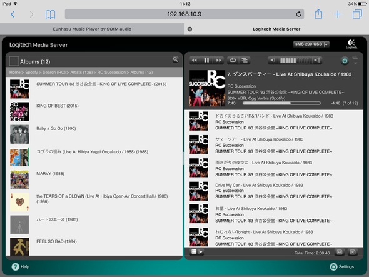Reload page with refresh icon
This screenshot has width=369, height=277.
(x=298, y=14)
